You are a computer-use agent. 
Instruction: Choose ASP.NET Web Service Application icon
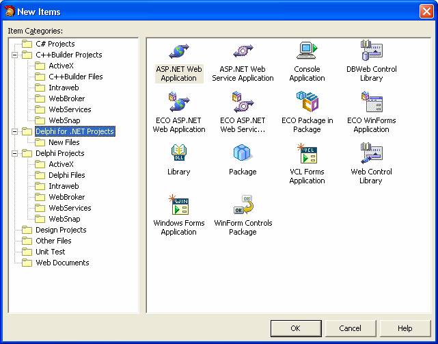tap(243, 51)
